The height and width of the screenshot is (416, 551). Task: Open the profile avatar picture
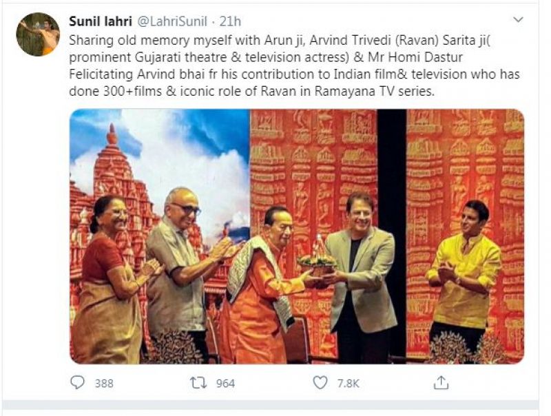[x=38, y=34]
